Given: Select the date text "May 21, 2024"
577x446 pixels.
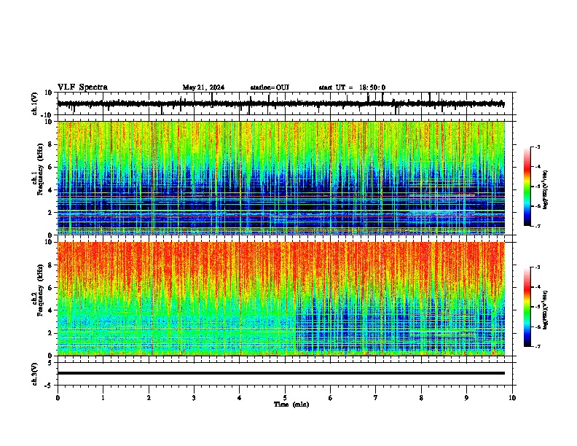Looking at the screenshot, I should tap(203, 87).
